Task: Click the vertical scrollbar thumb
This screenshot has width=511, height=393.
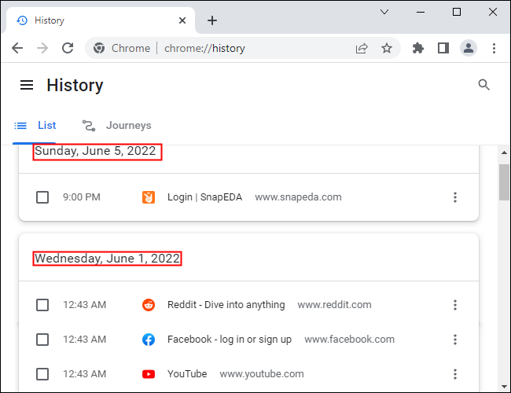Action: (504, 182)
